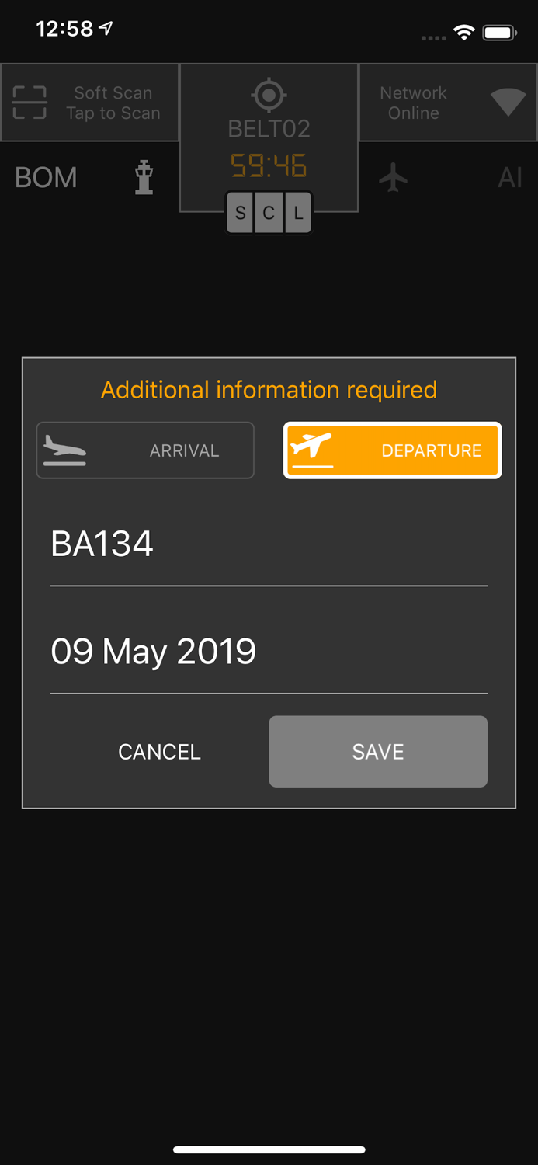Tap the Wi-Fi icon in the status bar
This screenshot has width=538, height=1165.
463,31
